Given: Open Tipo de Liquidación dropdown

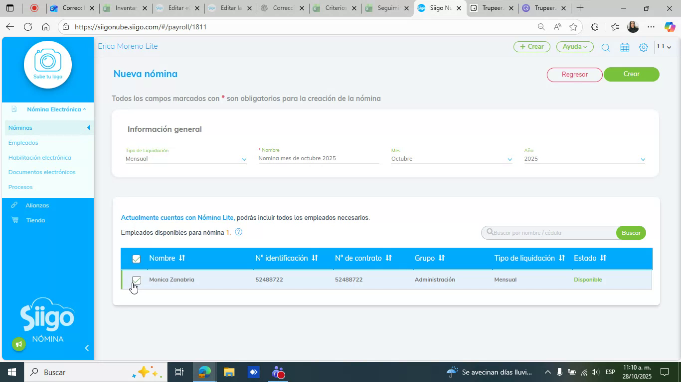Looking at the screenshot, I should [x=186, y=159].
